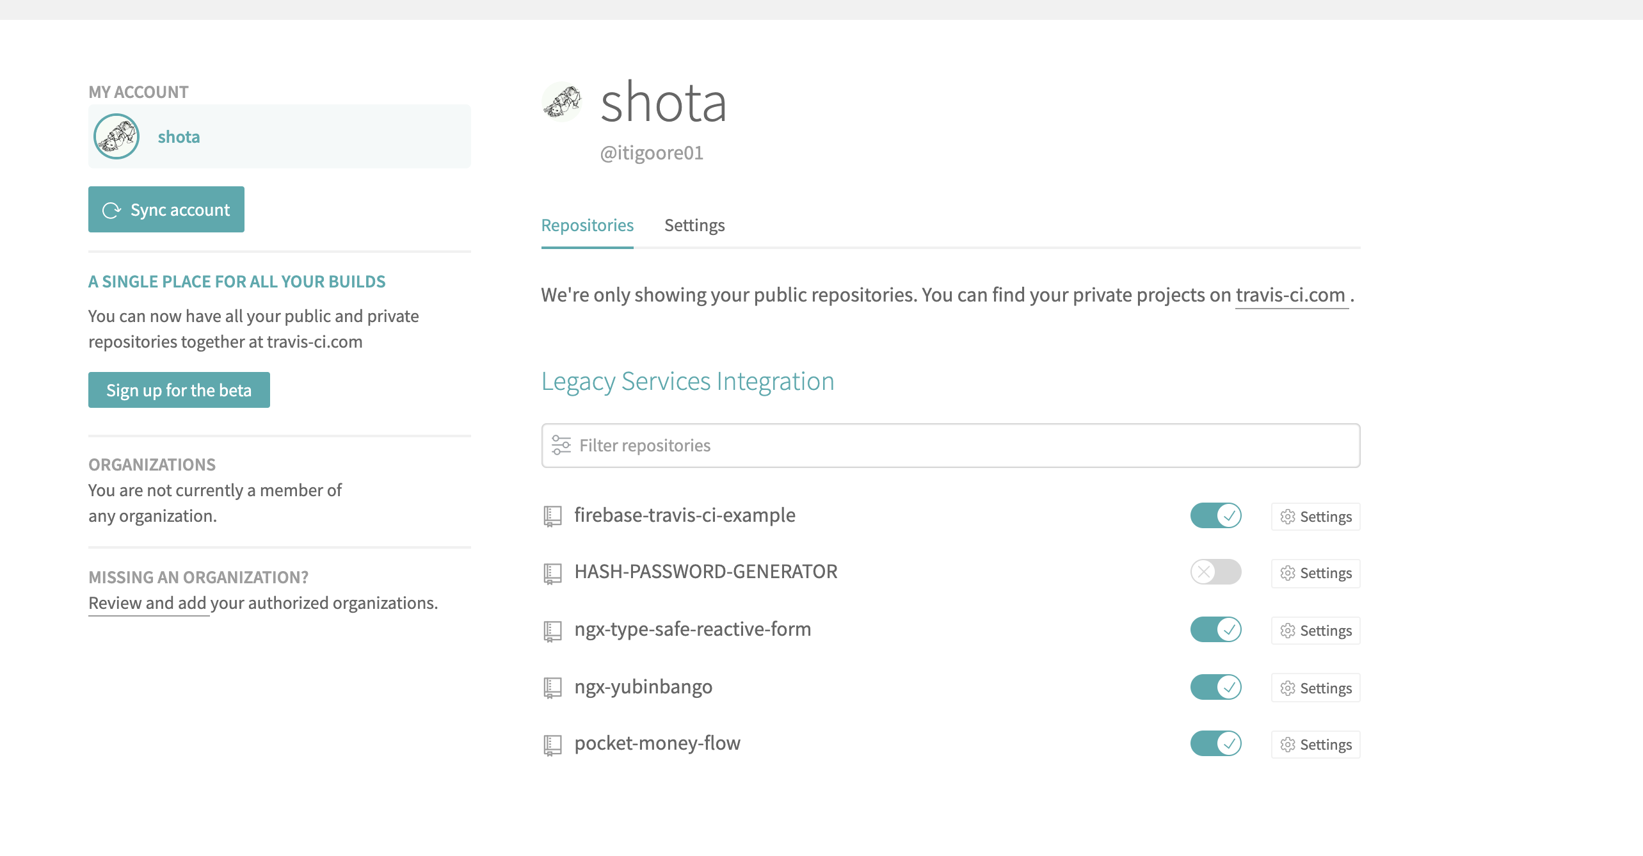The image size is (1643, 856).
Task: Click the large profile avatar next to shota heading
Action: tap(562, 102)
